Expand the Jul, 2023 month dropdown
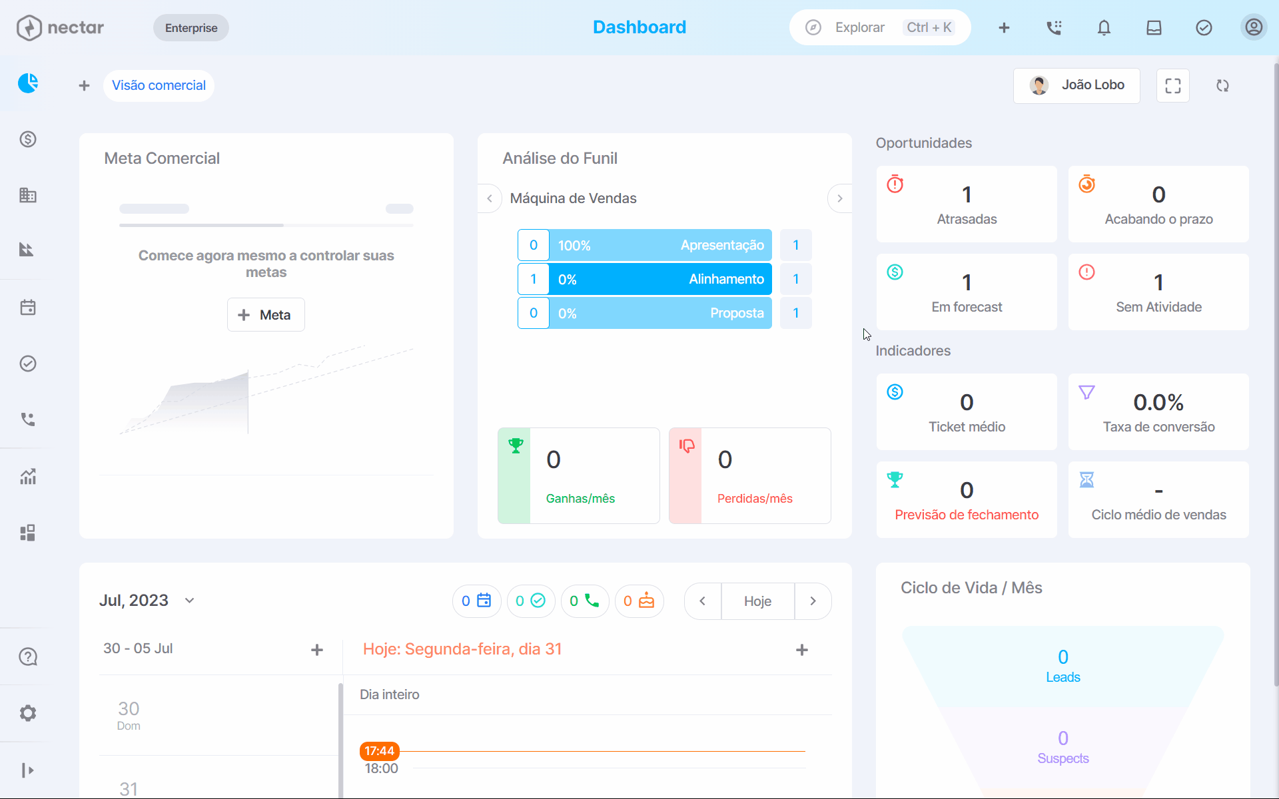The width and height of the screenshot is (1279, 799). click(x=190, y=601)
